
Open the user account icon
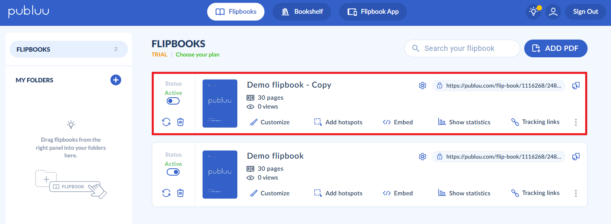pos(553,12)
